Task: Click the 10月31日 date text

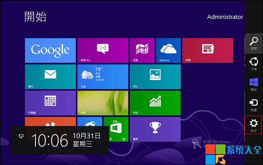Action: (87, 136)
